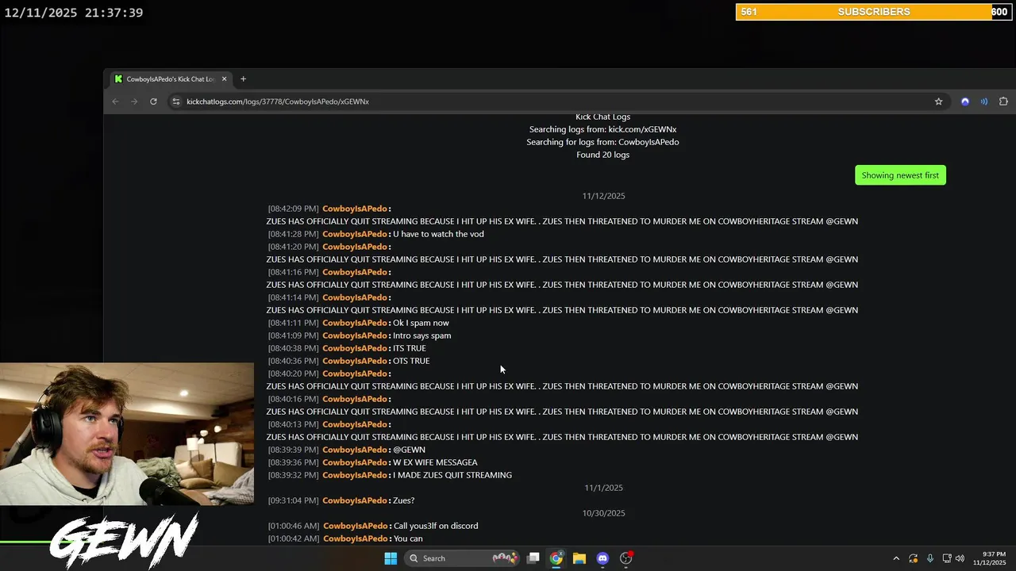
Task: Click CowboyIsAPedo username at 09:31:04 PM
Action: tap(354, 500)
